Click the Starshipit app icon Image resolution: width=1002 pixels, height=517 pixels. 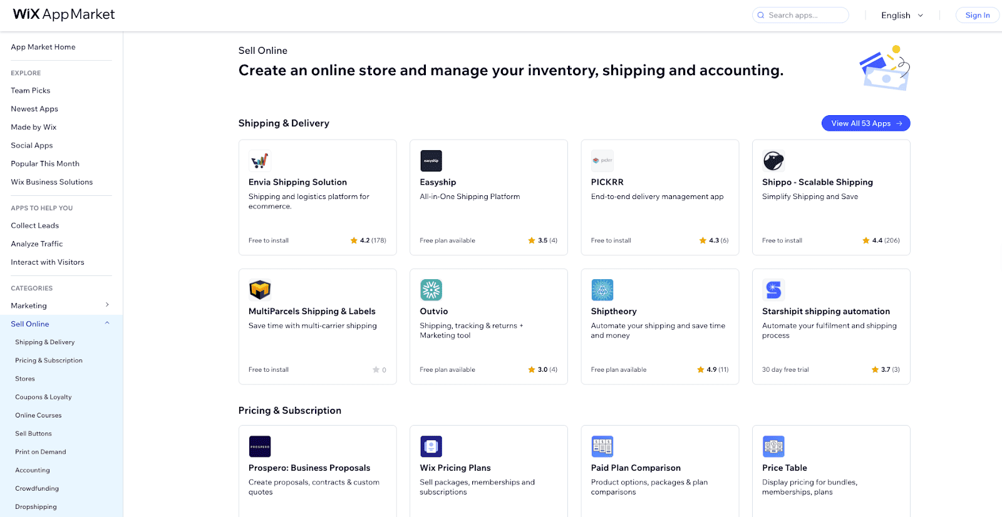(773, 290)
